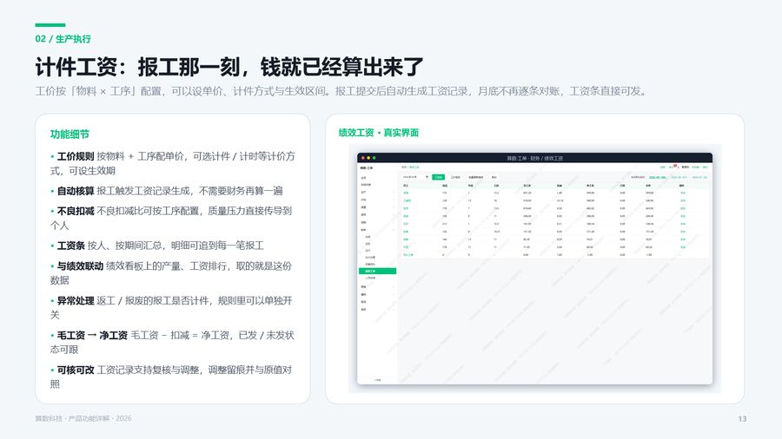Click the window title 算数·工单 · 财务 / 绩效工资
The height and width of the screenshot is (439, 782).
point(534,158)
